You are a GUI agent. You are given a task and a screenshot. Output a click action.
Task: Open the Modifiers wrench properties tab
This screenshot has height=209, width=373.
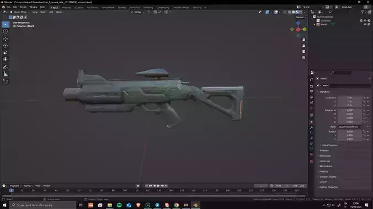click(x=311, y=128)
